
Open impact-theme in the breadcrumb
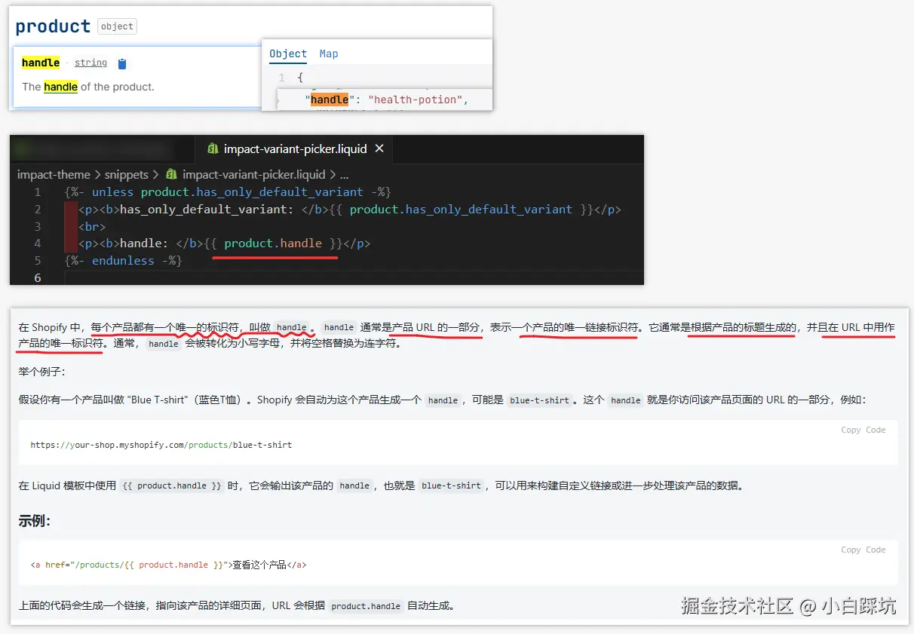[x=54, y=174]
